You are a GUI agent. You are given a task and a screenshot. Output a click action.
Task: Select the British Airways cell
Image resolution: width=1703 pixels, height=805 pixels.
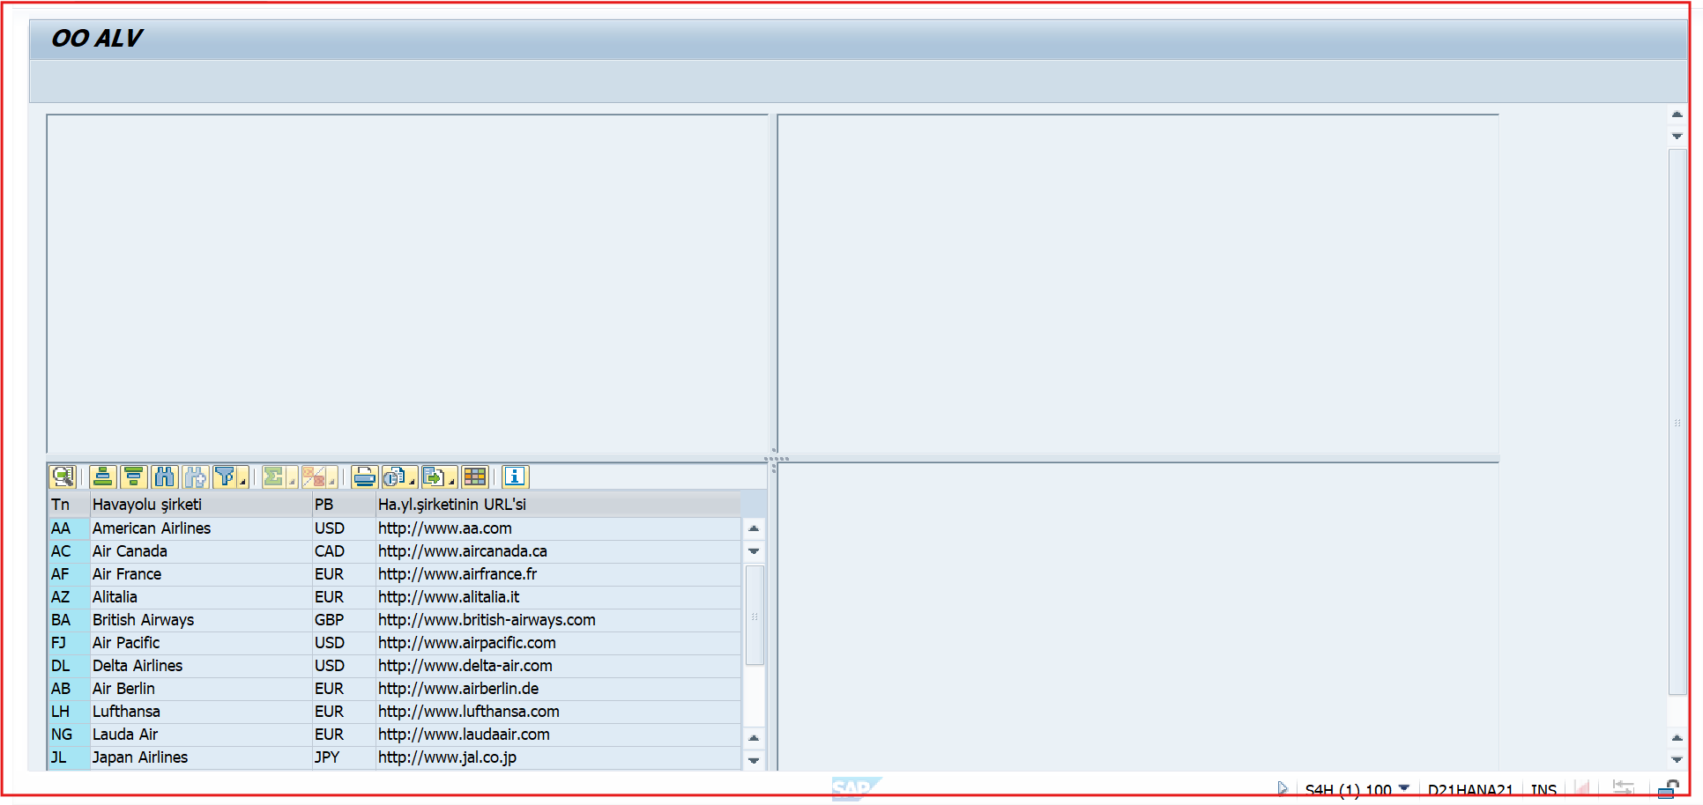[x=201, y=620]
